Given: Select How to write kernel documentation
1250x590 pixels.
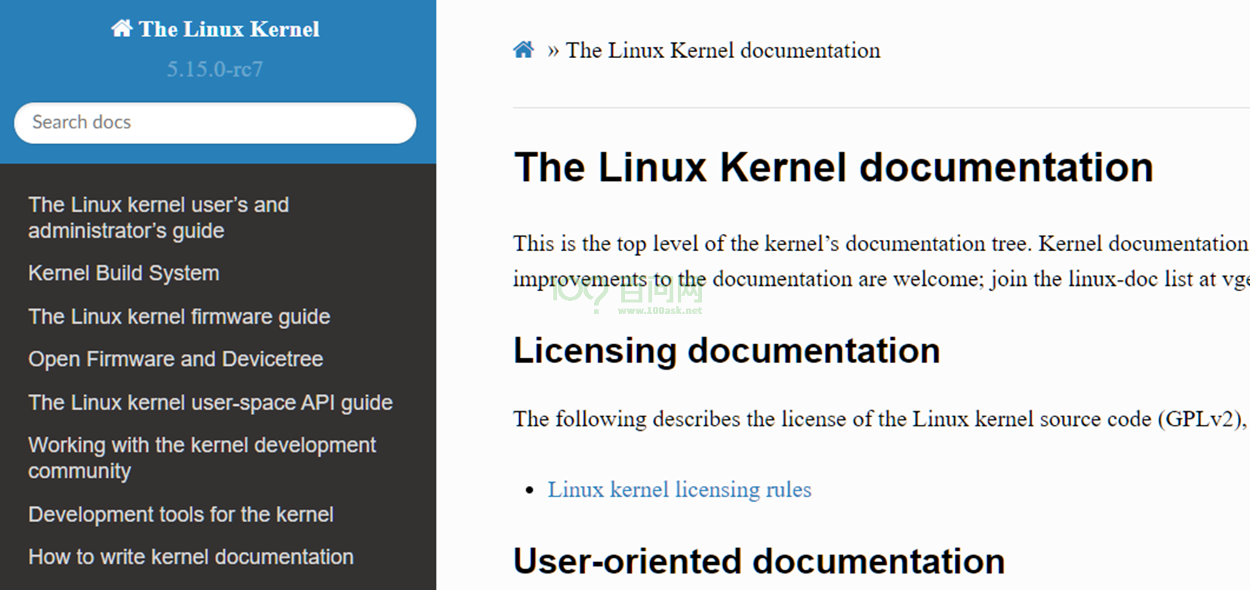Looking at the screenshot, I should (191, 557).
